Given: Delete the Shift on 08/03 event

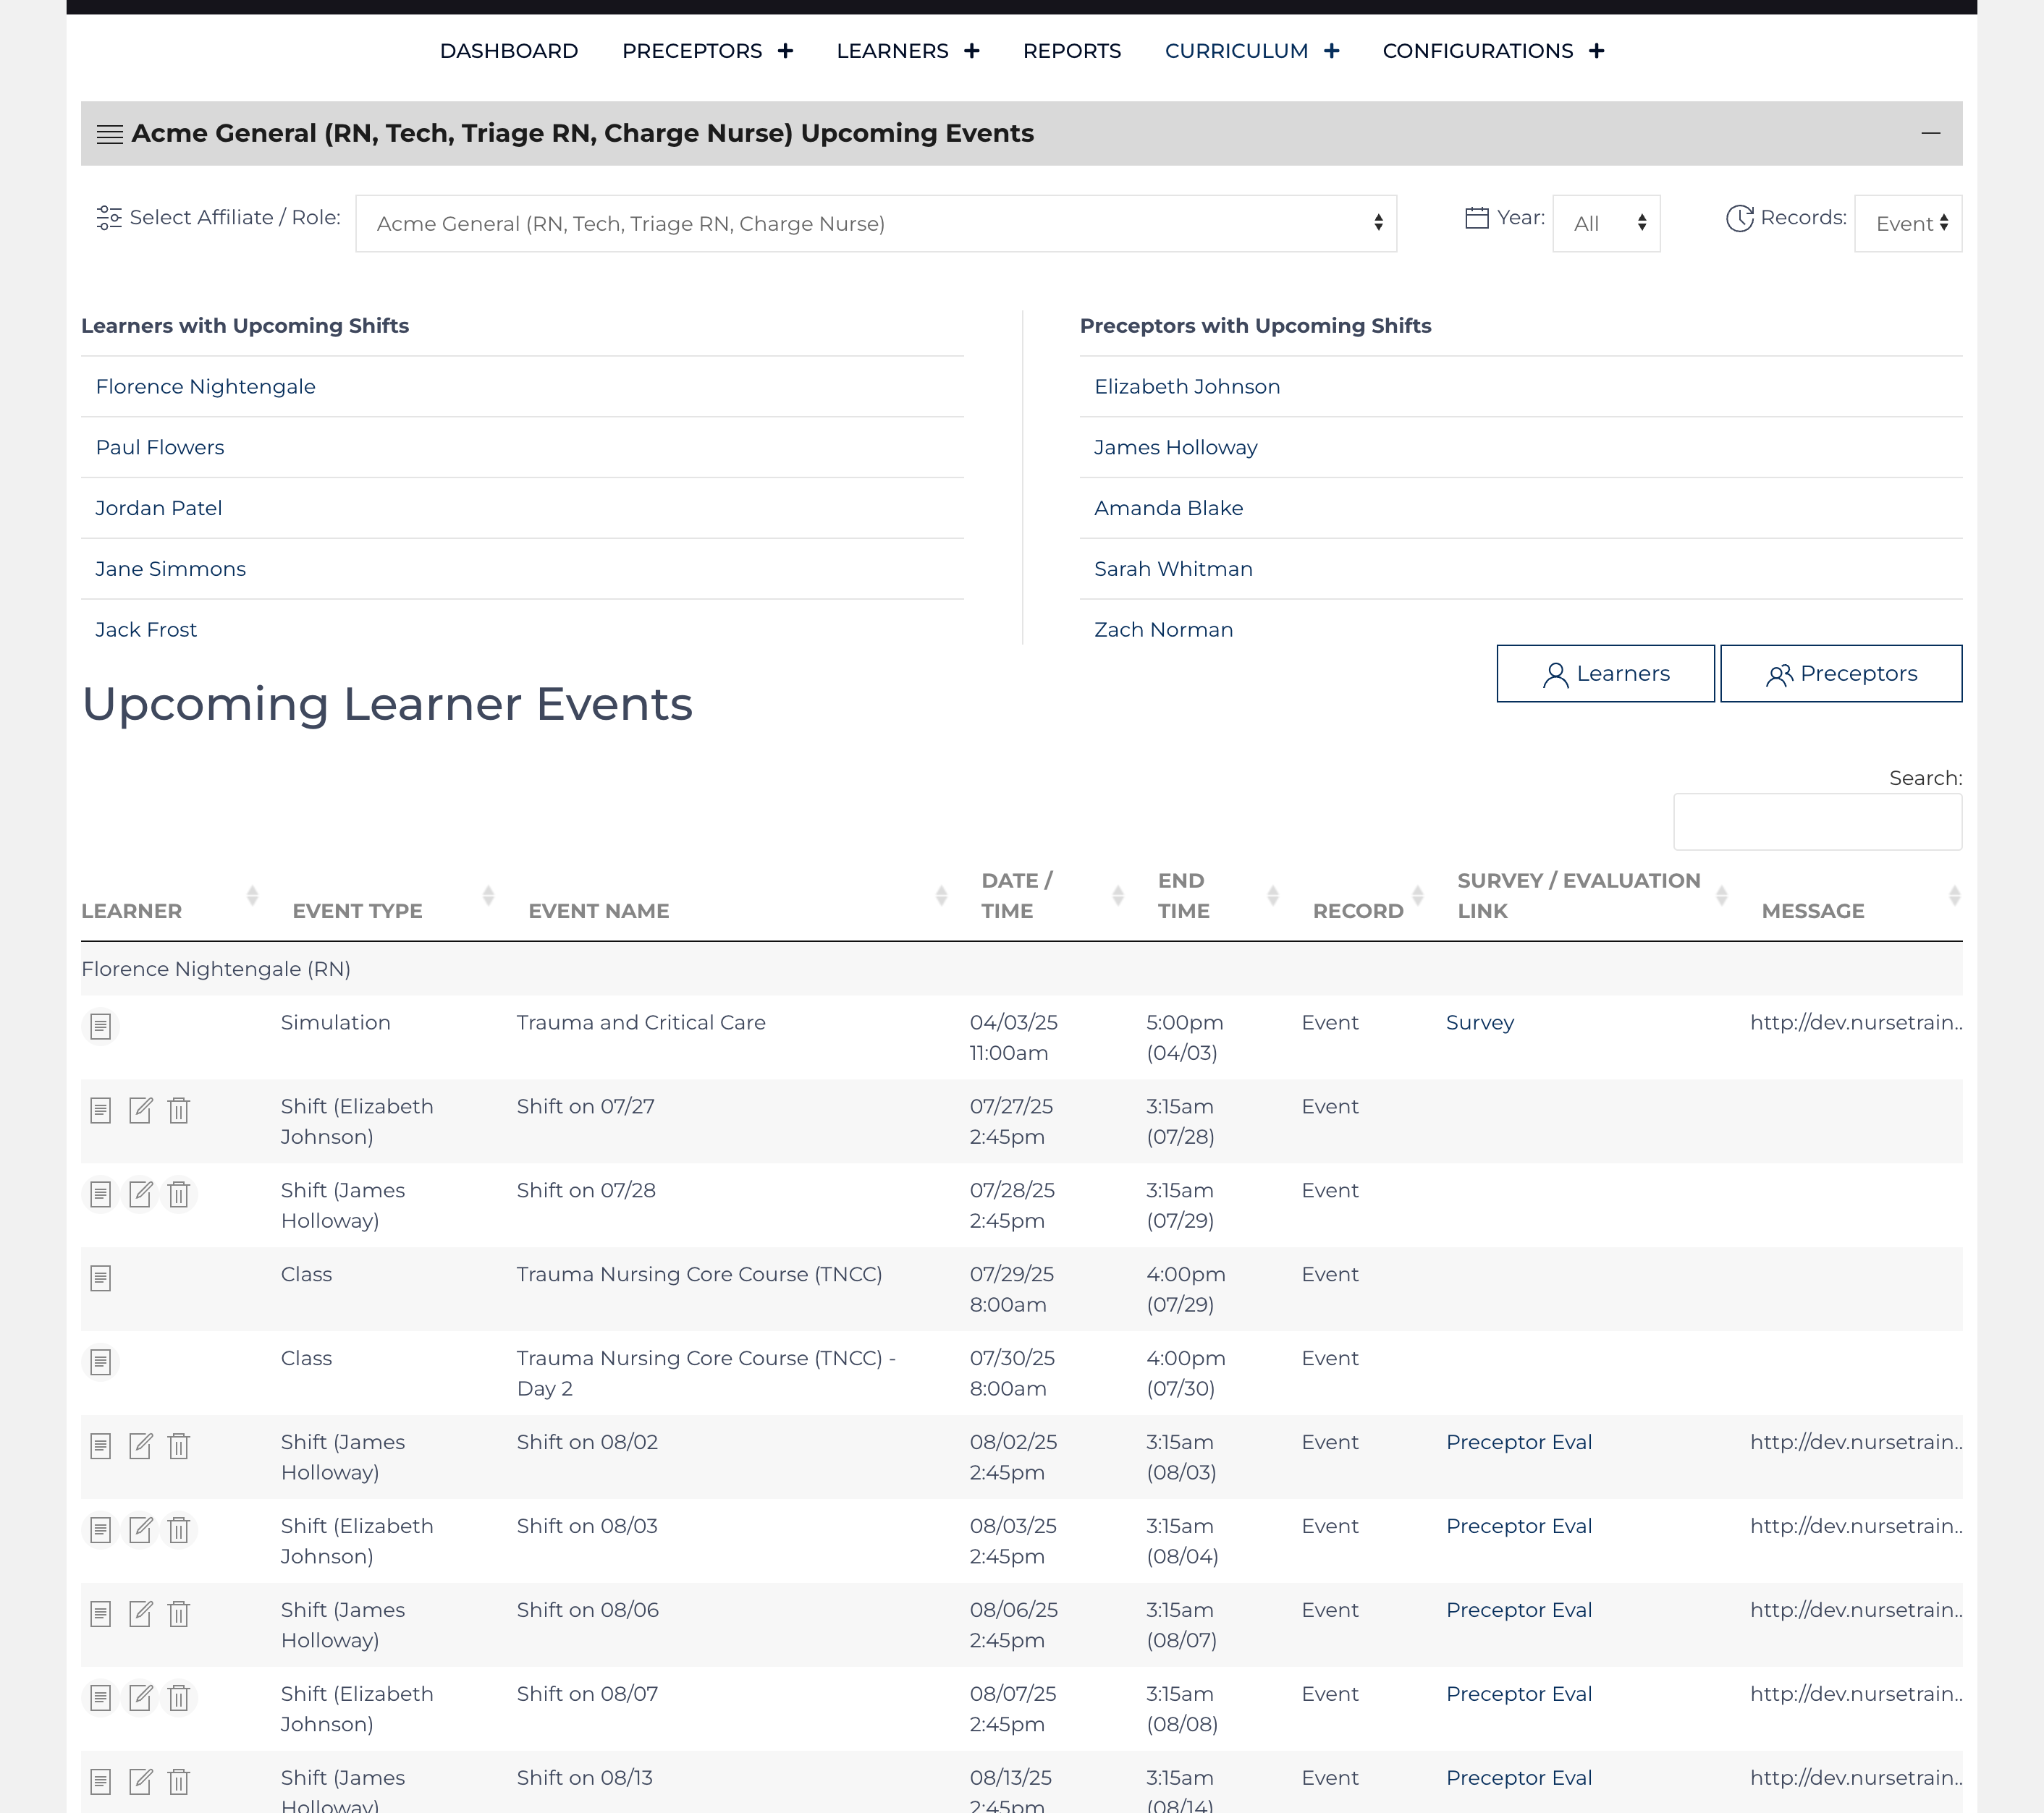Looking at the screenshot, I should pyautogui.click(x=179, y=1530).
